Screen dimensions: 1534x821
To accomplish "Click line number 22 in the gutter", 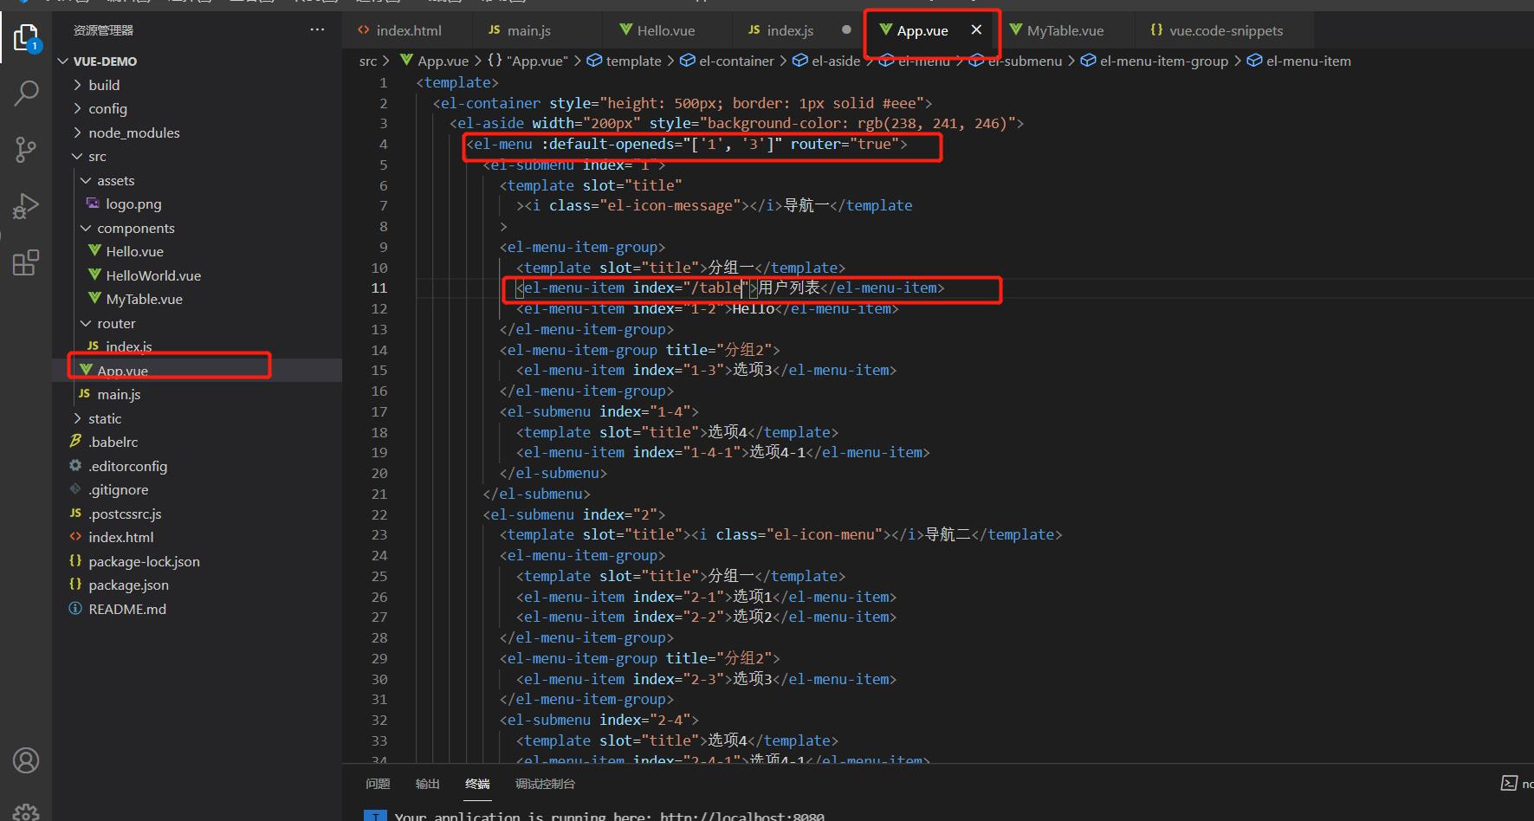I will click(x=379, y=514).
